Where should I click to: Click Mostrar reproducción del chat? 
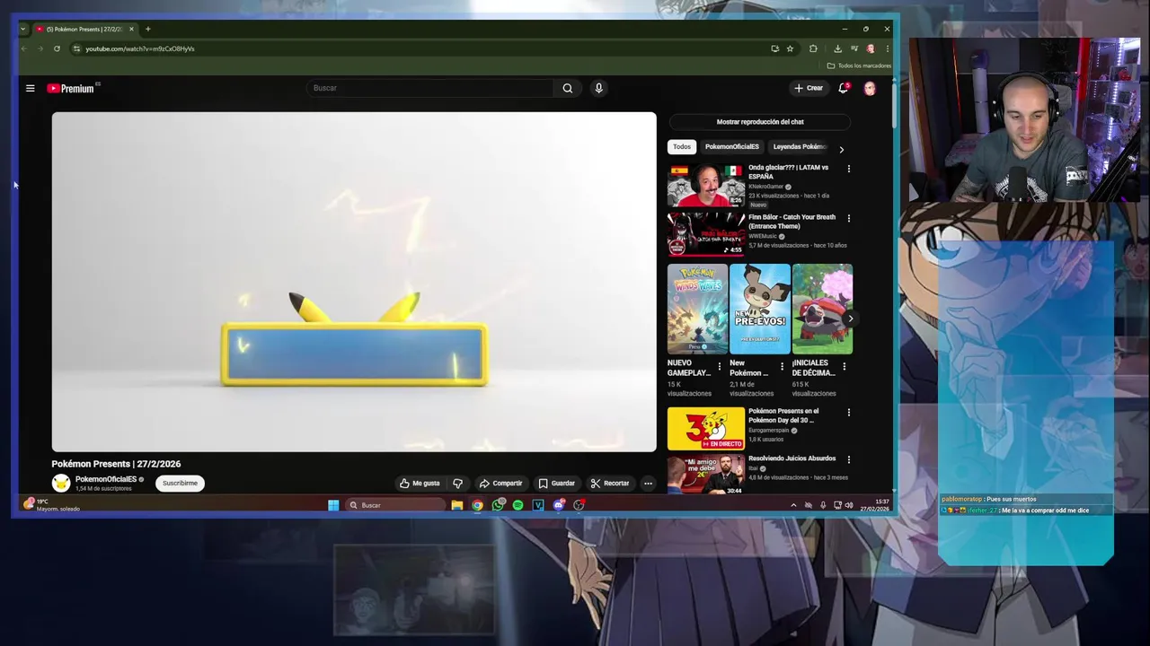760,122
